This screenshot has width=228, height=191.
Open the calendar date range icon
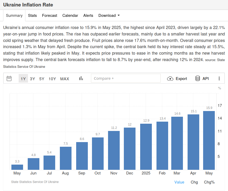(9, 78)
